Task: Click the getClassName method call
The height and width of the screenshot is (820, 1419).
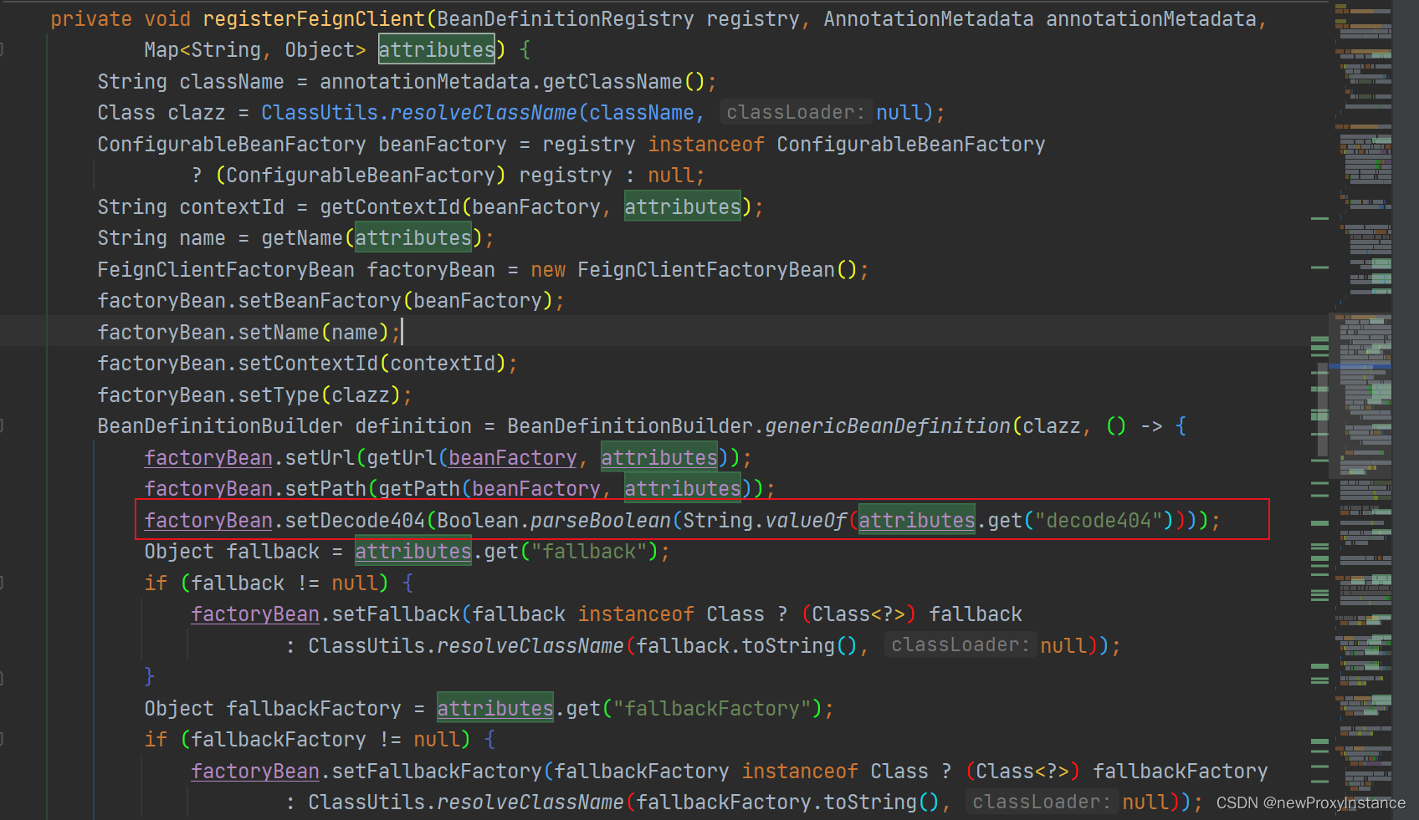Action: tap(612, 81)
